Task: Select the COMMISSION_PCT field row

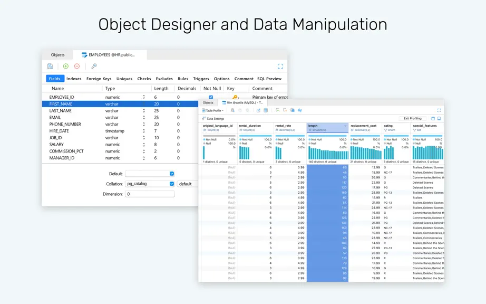Action: coord(120,151)
